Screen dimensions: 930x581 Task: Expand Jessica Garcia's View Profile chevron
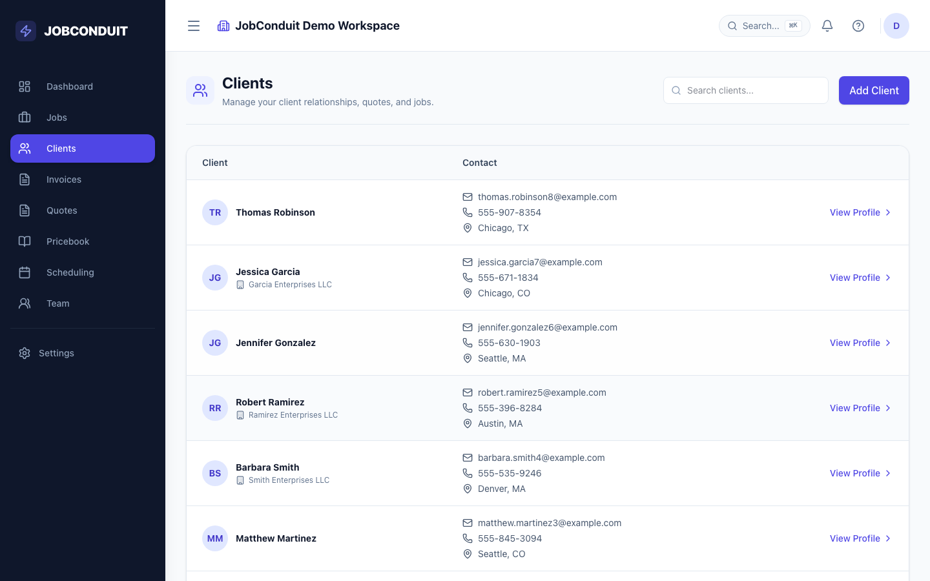click(x=888, y=278)
